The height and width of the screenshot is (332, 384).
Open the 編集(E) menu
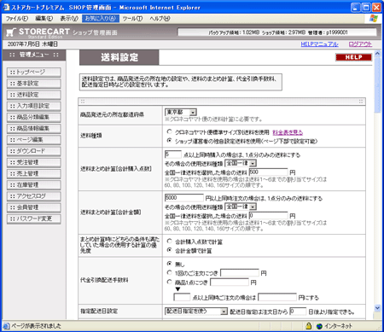click(44, 19)
